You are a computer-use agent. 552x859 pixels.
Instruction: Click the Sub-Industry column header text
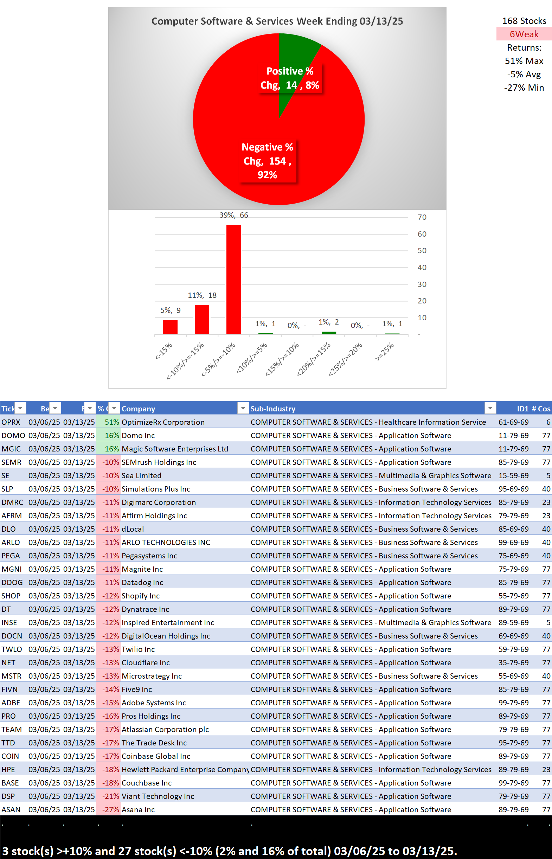(273, 409)
